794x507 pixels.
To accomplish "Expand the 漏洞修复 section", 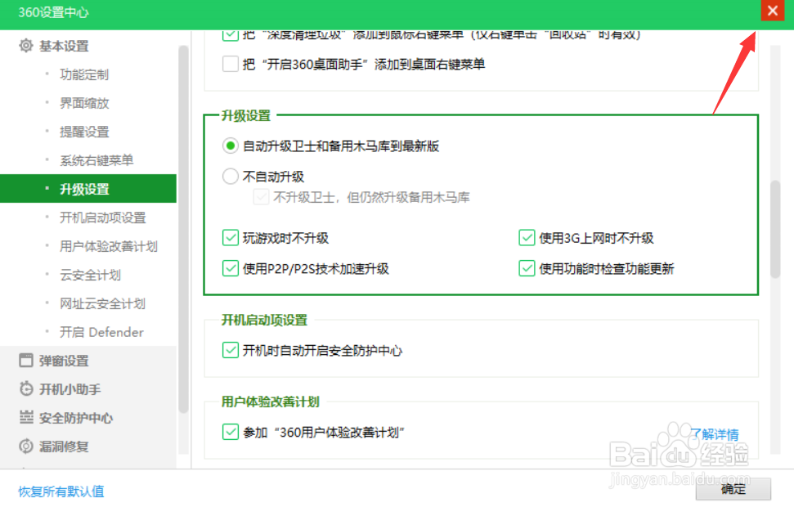I will point(64,446).
